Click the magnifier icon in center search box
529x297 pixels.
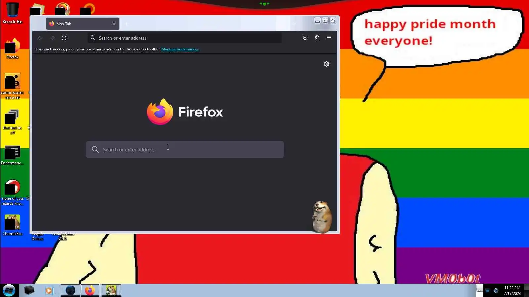coord(95,149)
